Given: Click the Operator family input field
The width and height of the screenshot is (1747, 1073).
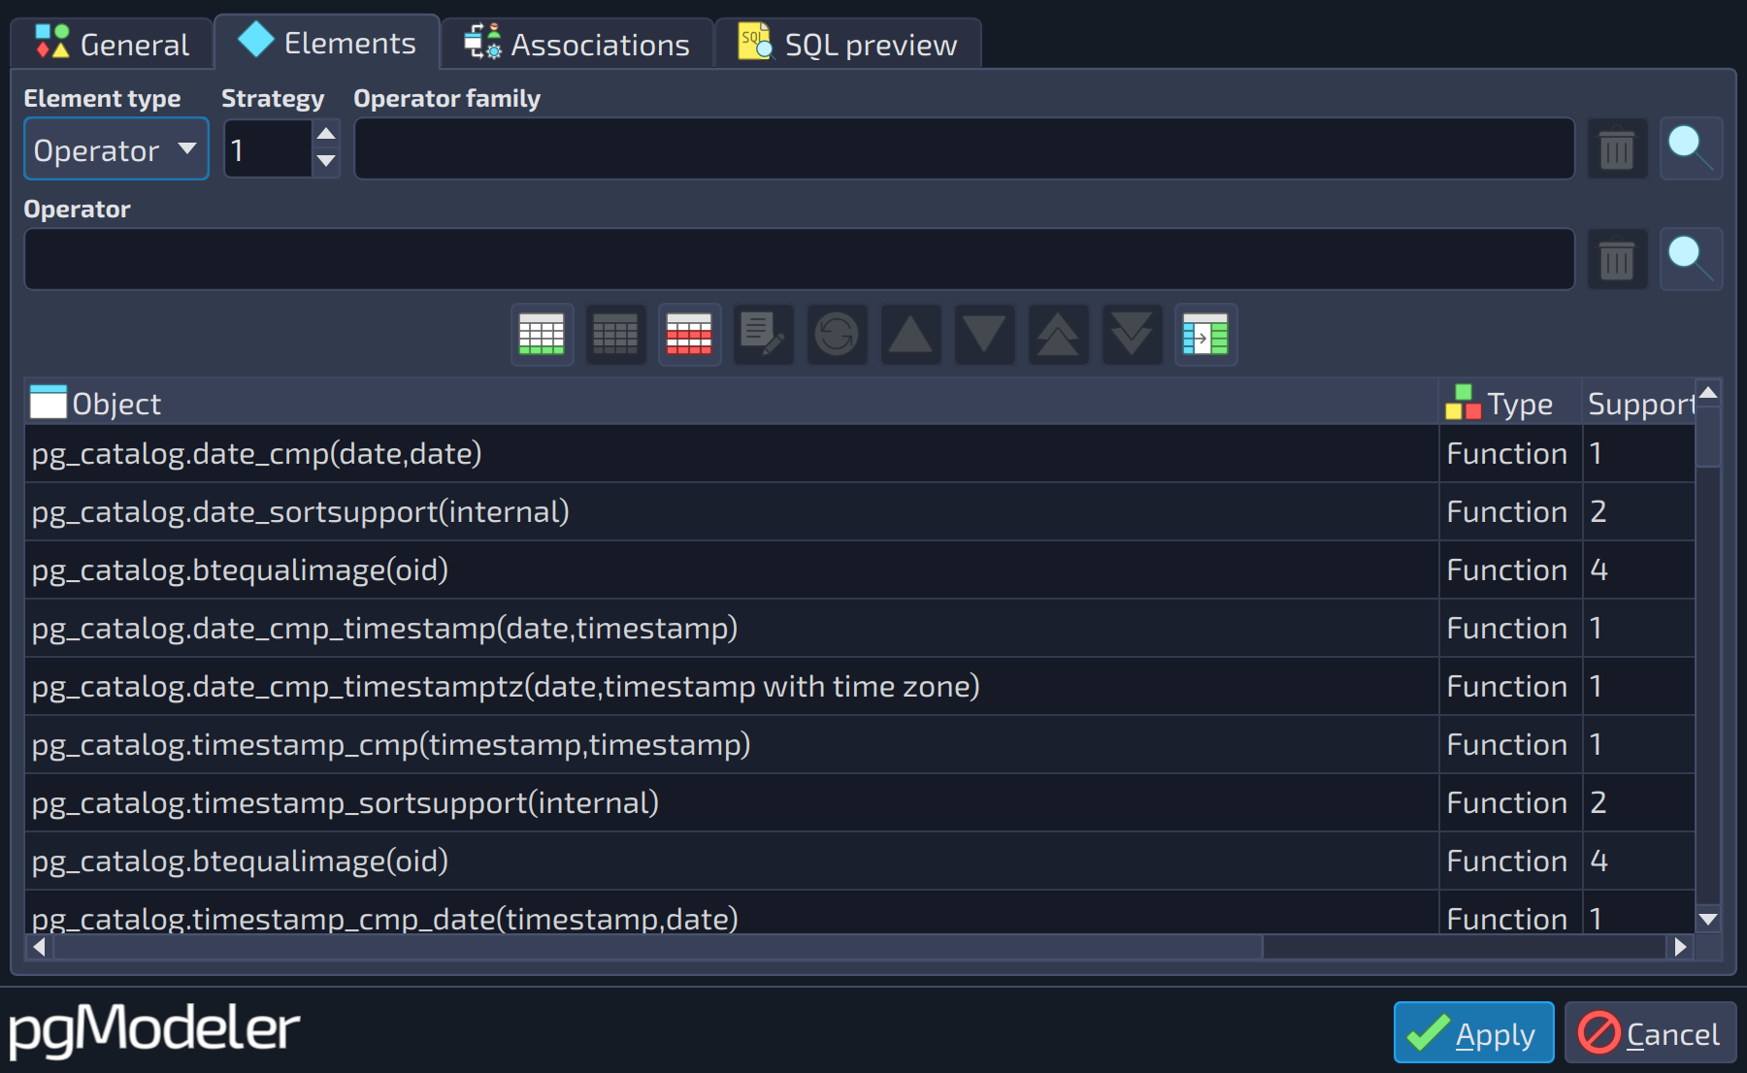Looking at the screenshot, I should point(964,149).
